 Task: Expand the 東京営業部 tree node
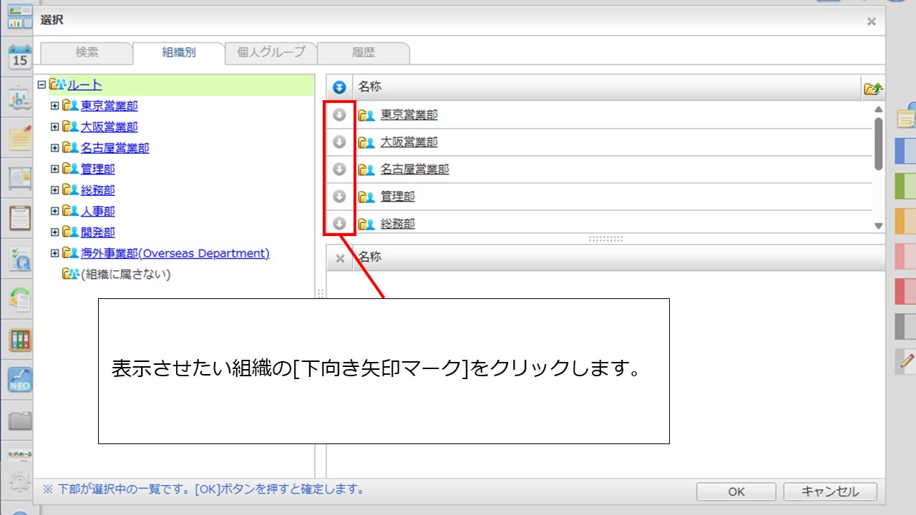coord(55,106)
